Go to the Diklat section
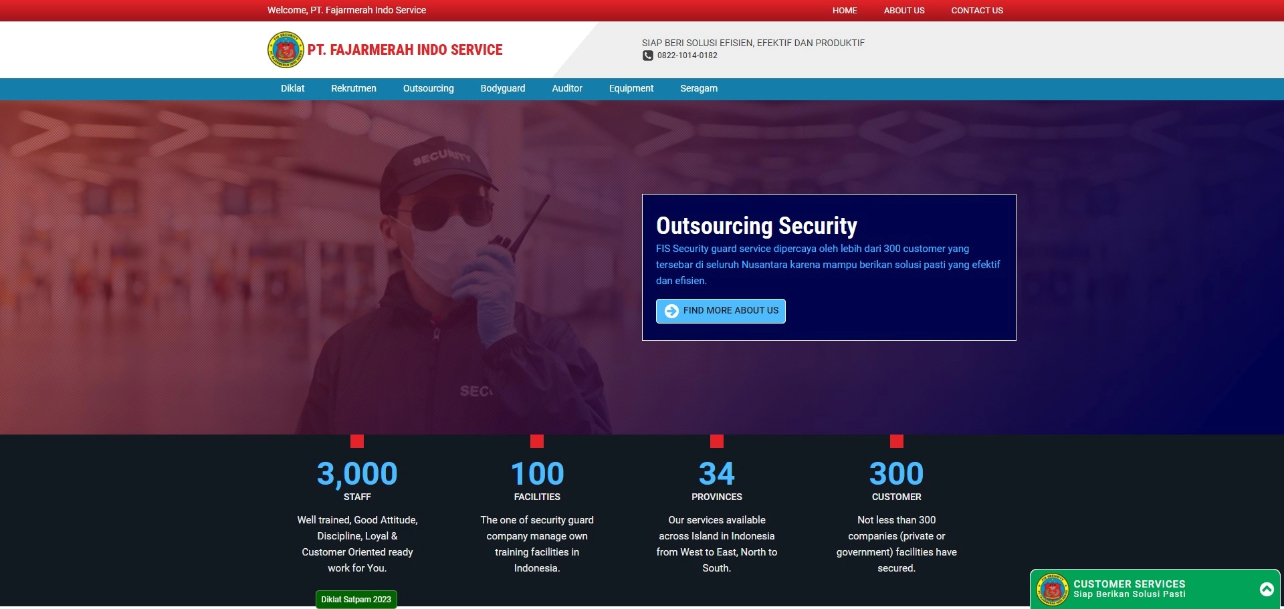 click(x=292, y=88)
